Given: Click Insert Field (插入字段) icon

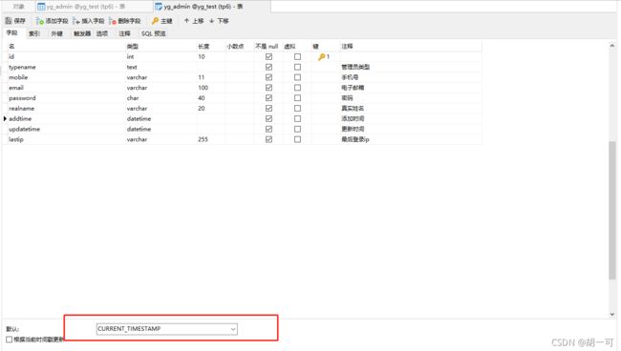Looking at the screenshot, I should click(x=76, y=21).
